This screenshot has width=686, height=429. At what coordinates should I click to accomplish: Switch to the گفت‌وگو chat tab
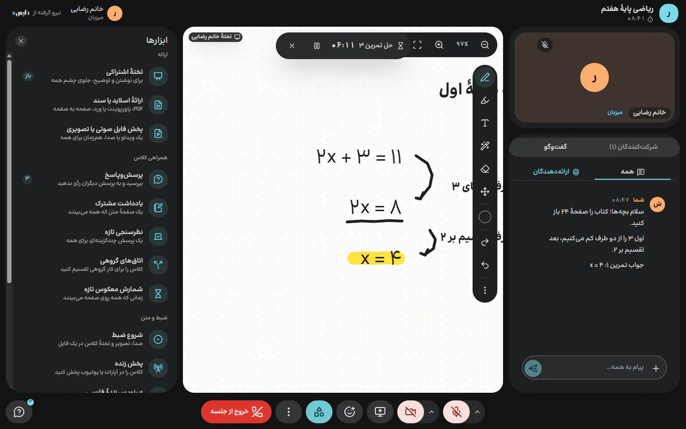click(555, 147)
